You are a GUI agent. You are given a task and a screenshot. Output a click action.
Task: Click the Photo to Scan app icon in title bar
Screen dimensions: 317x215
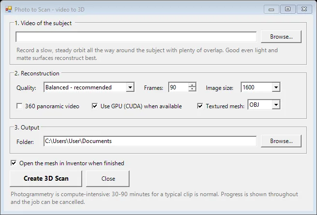click(9, 10)
